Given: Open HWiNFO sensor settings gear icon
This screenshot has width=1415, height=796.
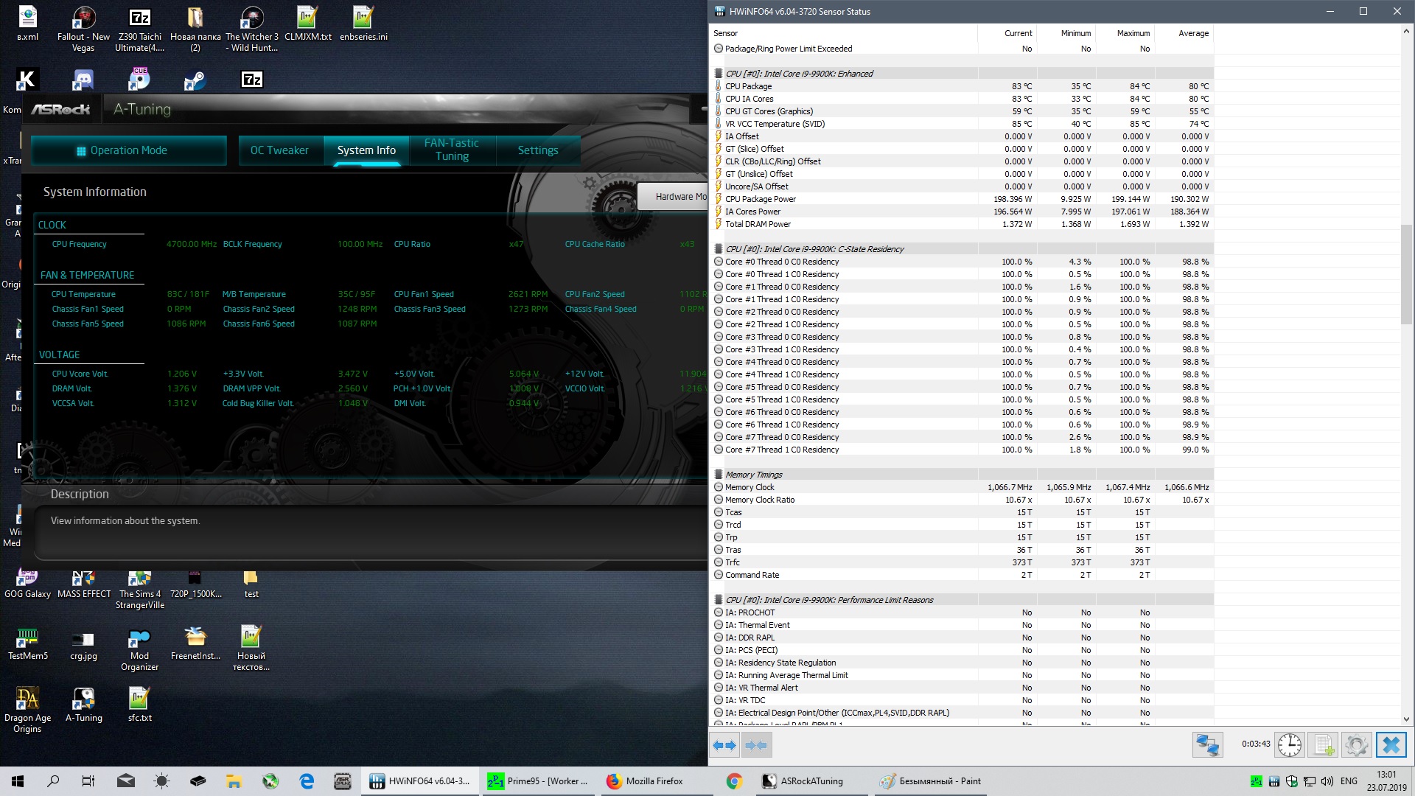Looking at the screenshot, I should [1356, 744].
